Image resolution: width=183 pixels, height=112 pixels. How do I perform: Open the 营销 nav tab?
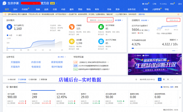click(x=80, y=9)
